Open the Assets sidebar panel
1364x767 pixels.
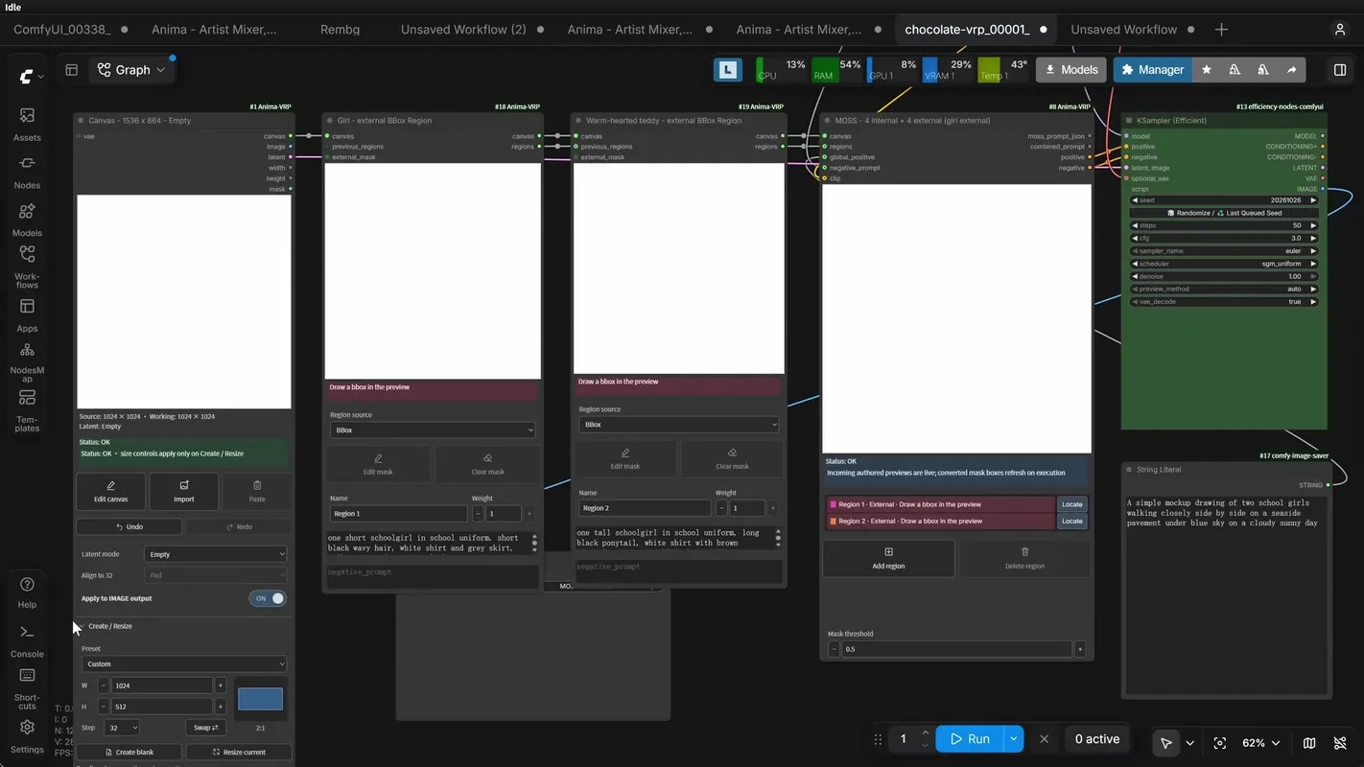(x=27, y=125)
